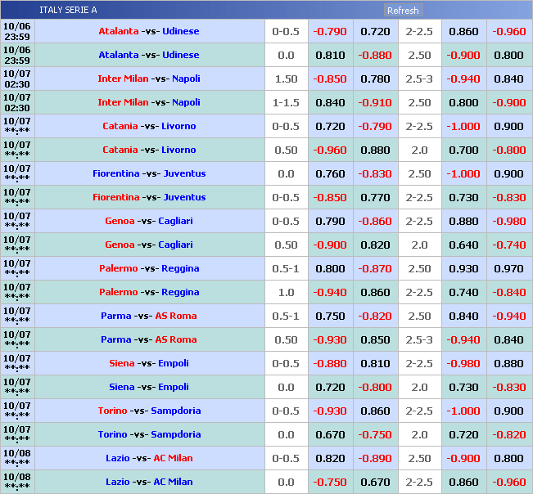Click -0.890 odds for Lazio vs AC Milan
The height and width of the screenshot is (494, 533).
pos(375,458)
